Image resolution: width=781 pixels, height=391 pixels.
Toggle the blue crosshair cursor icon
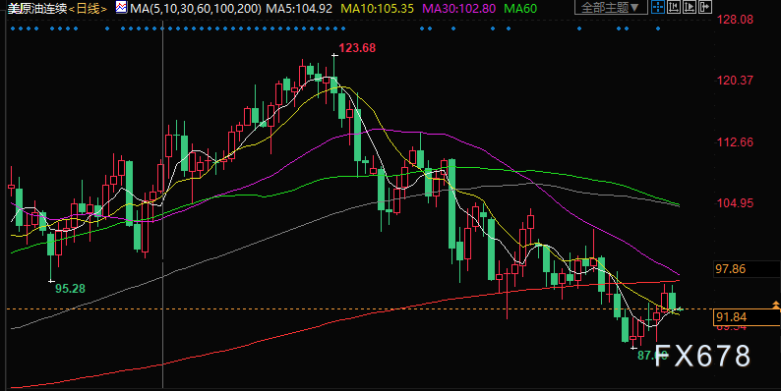pyautogui.click(x=658, y=7)
